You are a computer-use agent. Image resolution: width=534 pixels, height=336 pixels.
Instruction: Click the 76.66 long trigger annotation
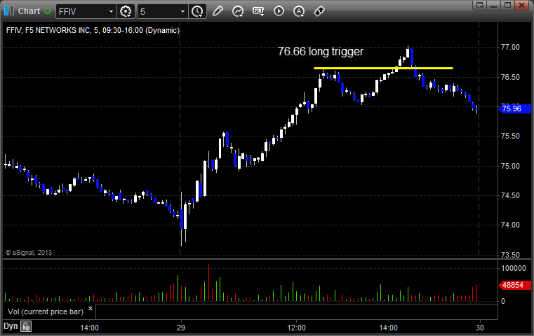(321, 51)
